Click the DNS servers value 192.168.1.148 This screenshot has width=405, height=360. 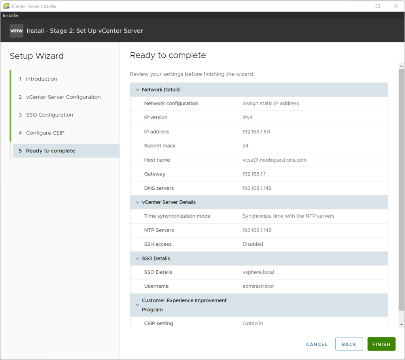(x=257, y=188)
